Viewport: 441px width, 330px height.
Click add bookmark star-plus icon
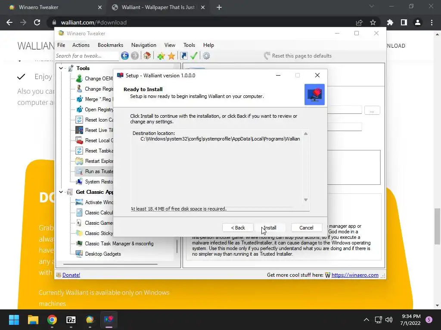(x=161, y=56)
